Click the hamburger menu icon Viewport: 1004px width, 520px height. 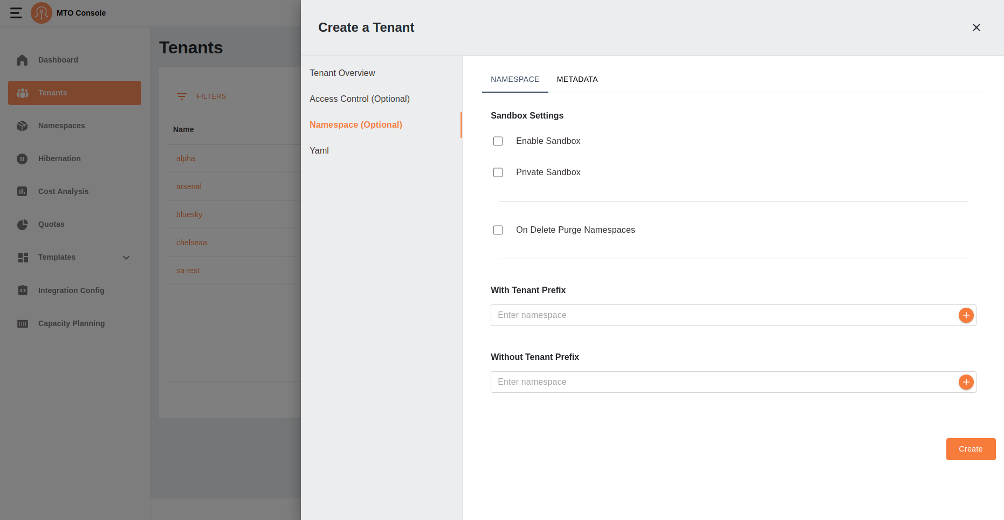pos(16,13)
